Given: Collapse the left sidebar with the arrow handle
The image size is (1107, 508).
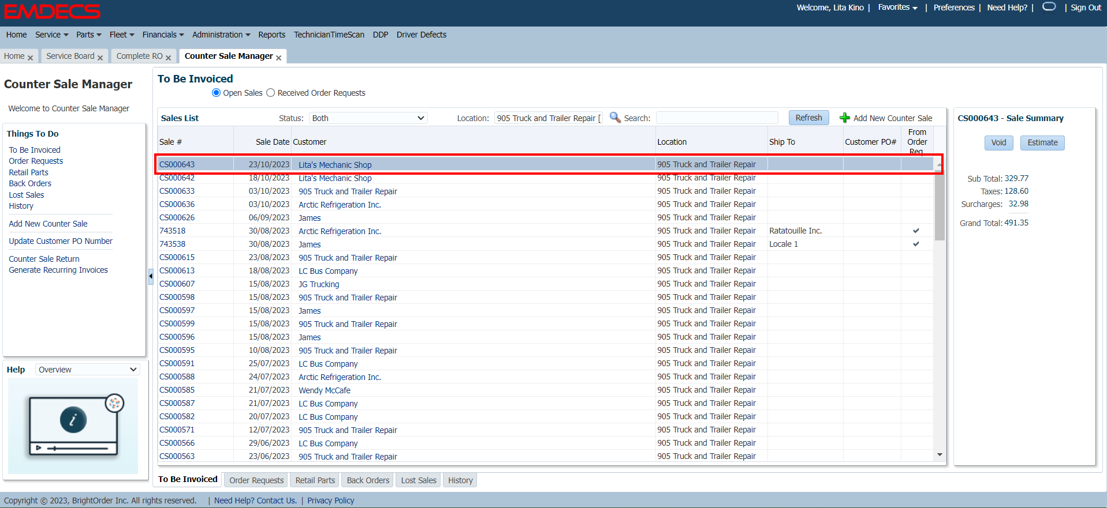Looking at the screenshot, I should point(151,276).
